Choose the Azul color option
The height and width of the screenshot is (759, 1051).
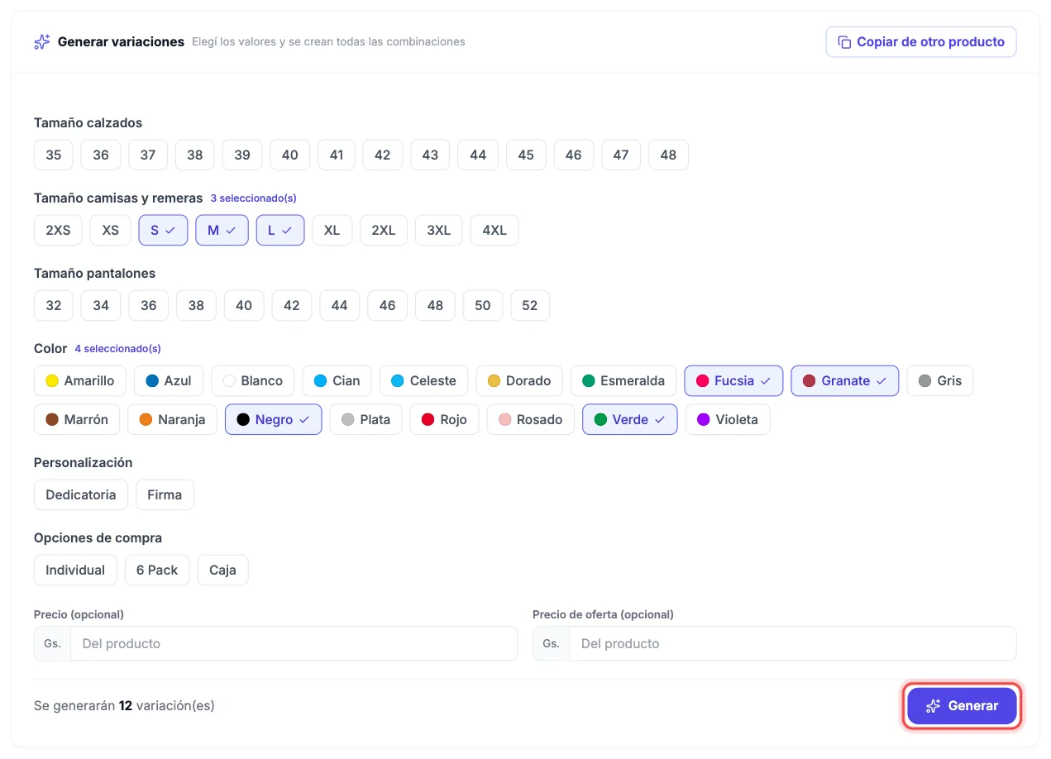tap(169, 381)
